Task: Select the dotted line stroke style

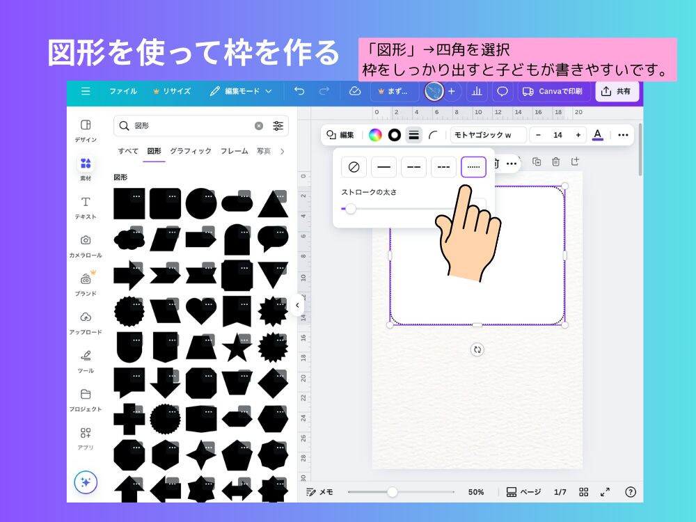Action: pyautogui.click(x=473, y=167)
